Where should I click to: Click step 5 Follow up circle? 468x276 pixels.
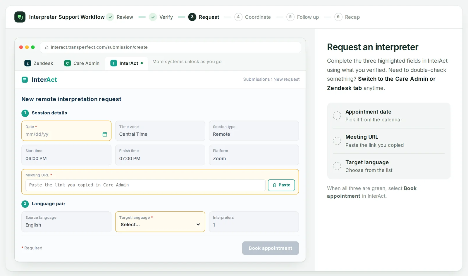[x=290, y=17]
